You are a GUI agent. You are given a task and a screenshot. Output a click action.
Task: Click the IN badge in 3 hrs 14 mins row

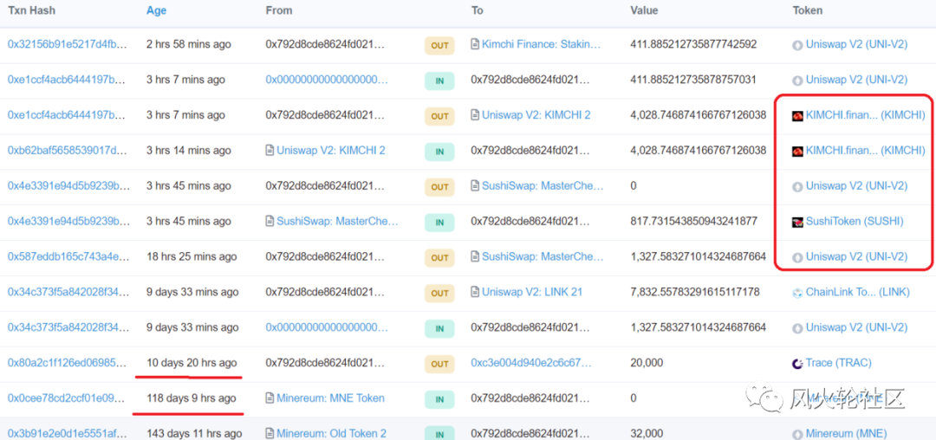tap(439, 152)
